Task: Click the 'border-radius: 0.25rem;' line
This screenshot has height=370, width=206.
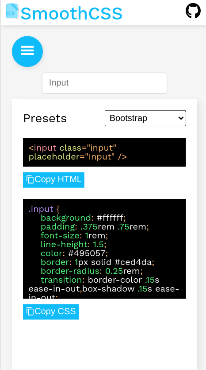Action: [x=92, y=271]
